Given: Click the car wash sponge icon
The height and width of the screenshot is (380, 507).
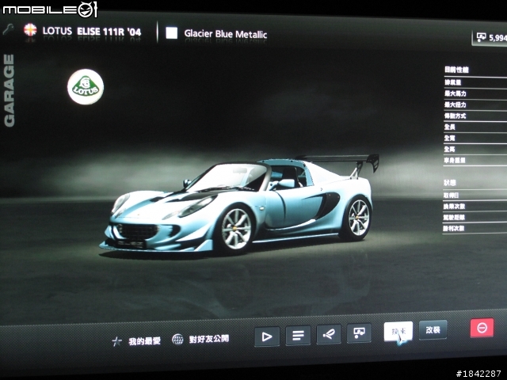Looking at the screenshot, I should pos(329,334).
